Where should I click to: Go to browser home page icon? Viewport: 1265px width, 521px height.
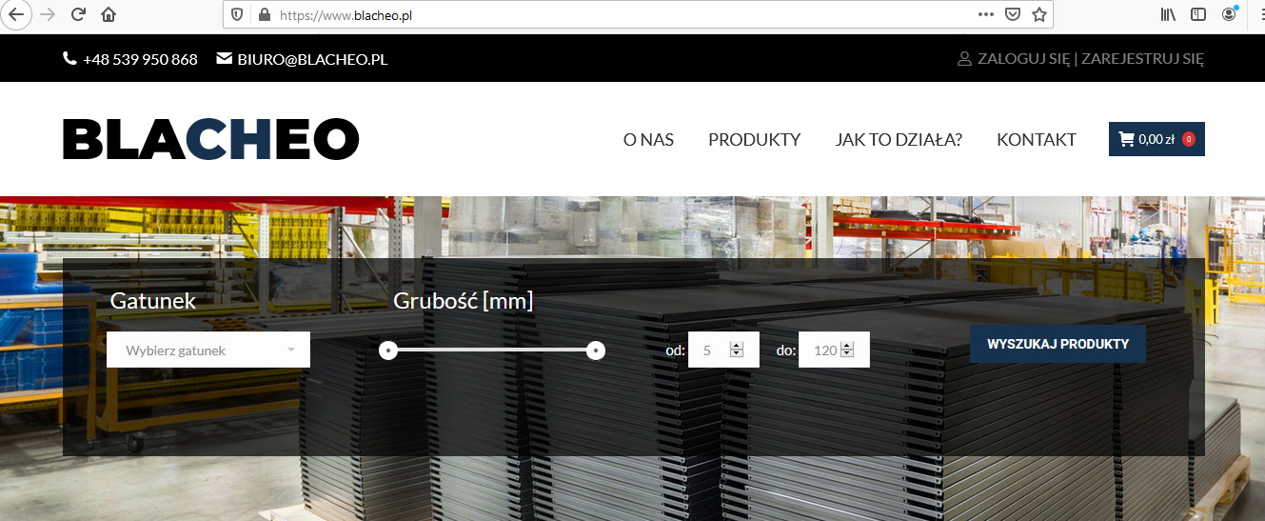[x=109, y=14]
